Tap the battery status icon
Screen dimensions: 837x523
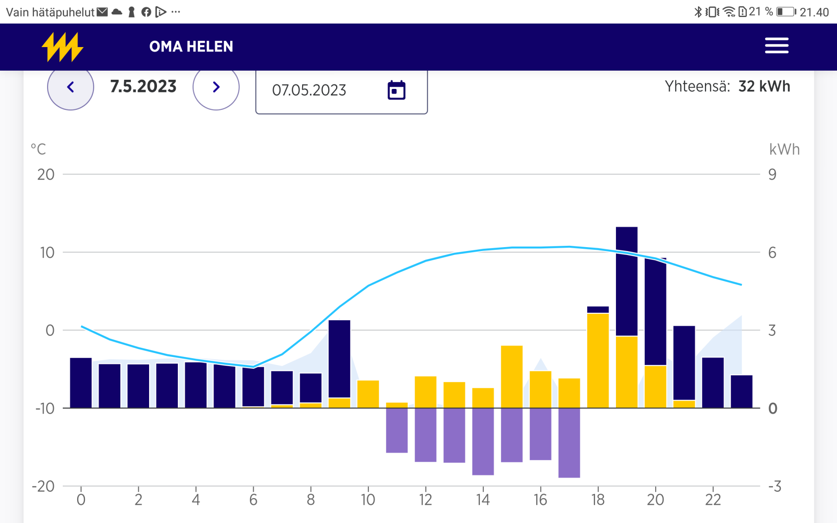coord(786,12)
